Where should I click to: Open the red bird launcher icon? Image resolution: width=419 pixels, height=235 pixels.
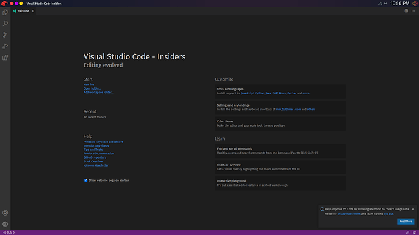coord(4,4)
